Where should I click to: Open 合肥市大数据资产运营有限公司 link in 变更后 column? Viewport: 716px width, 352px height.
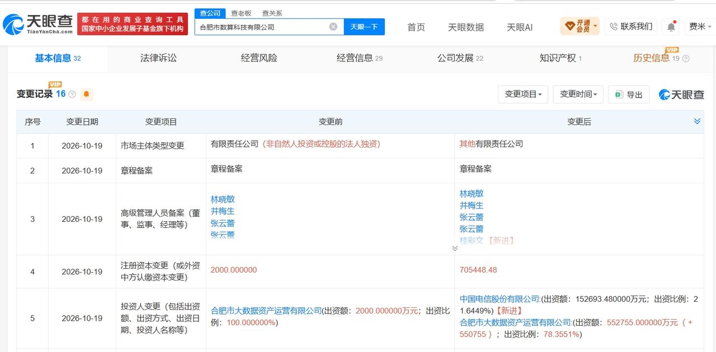point(515,322)
